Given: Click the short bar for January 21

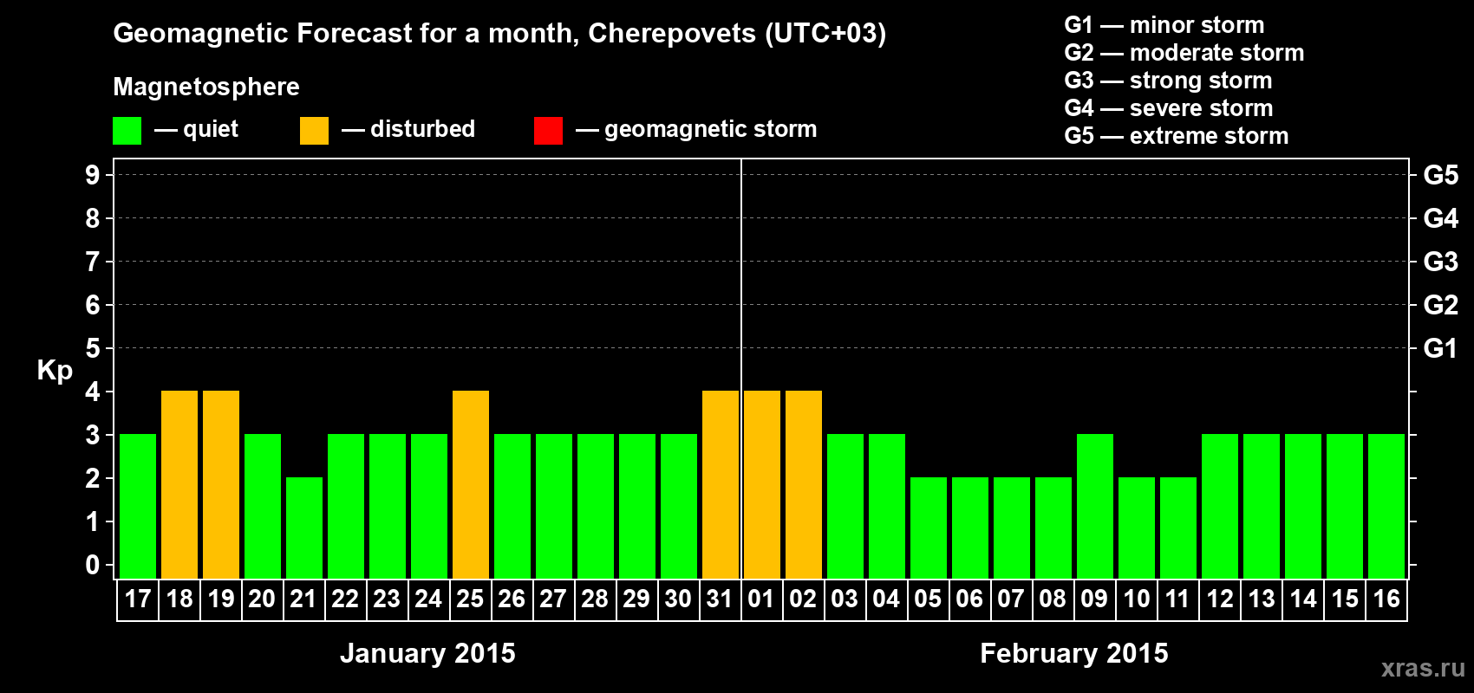Looking at the screenshot, I should click(x=304, y=528).
